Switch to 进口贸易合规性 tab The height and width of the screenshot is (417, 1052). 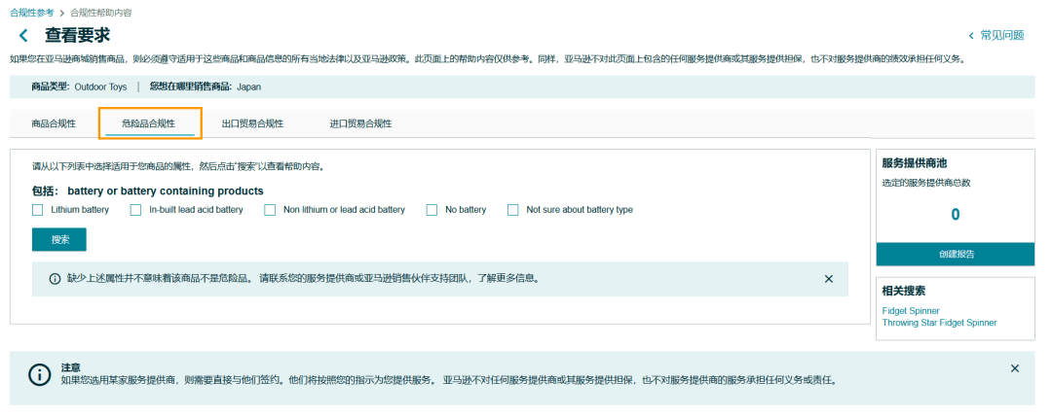(360, 123)
